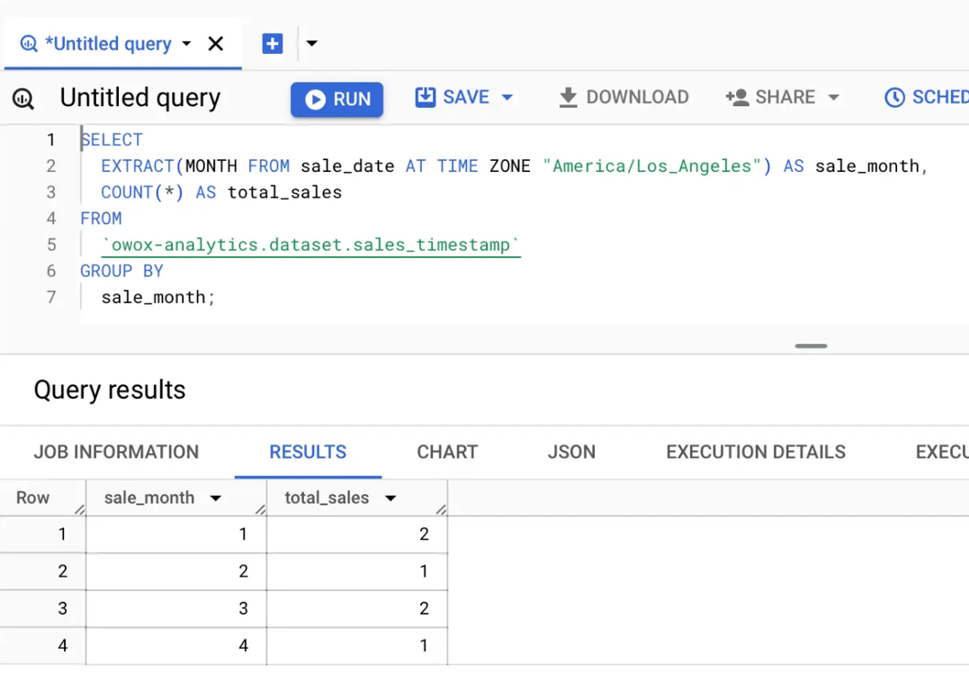Click the query icon in the tab
The width and height of the screenshot is (969, 691).
coord(29,44)
